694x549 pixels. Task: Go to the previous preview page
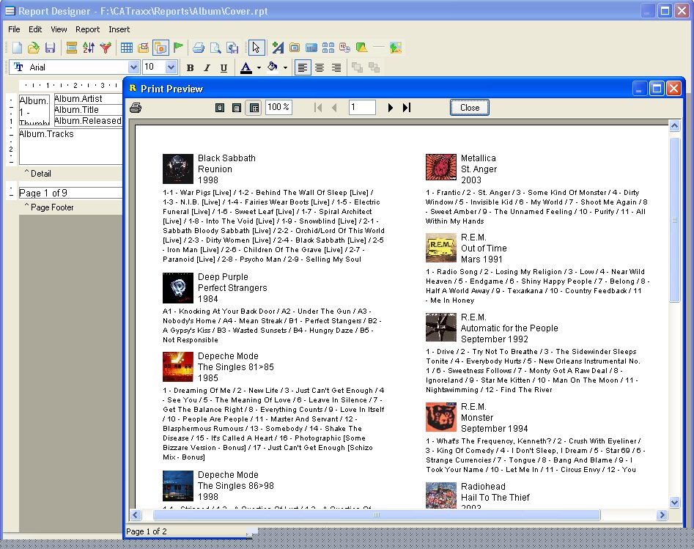[335, 108]
